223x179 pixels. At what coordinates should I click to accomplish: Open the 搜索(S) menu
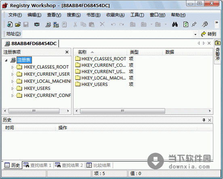(74, 15)
